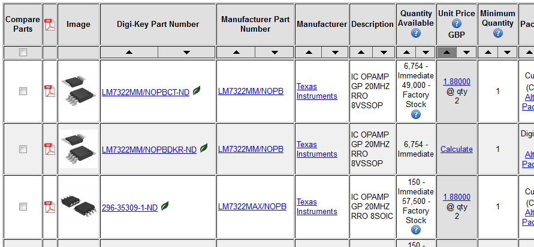Sort Manufacturer Part Number ascending

[x=236, y=52]
